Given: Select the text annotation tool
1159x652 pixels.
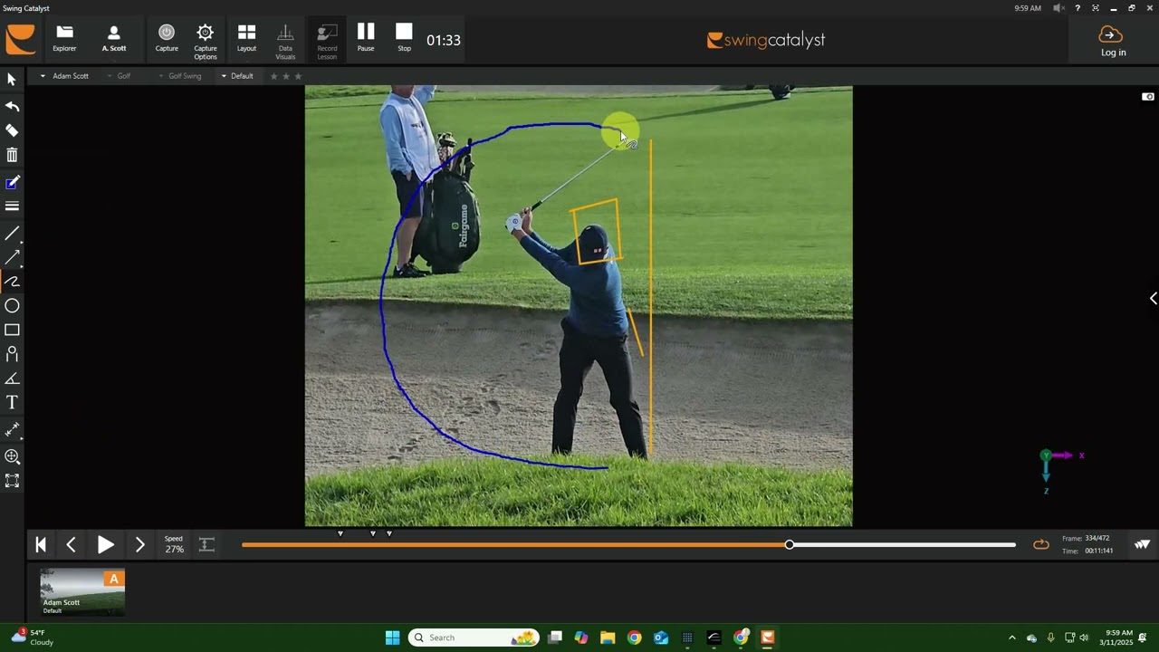Looking at the screenshot, I should click(12, 402).
